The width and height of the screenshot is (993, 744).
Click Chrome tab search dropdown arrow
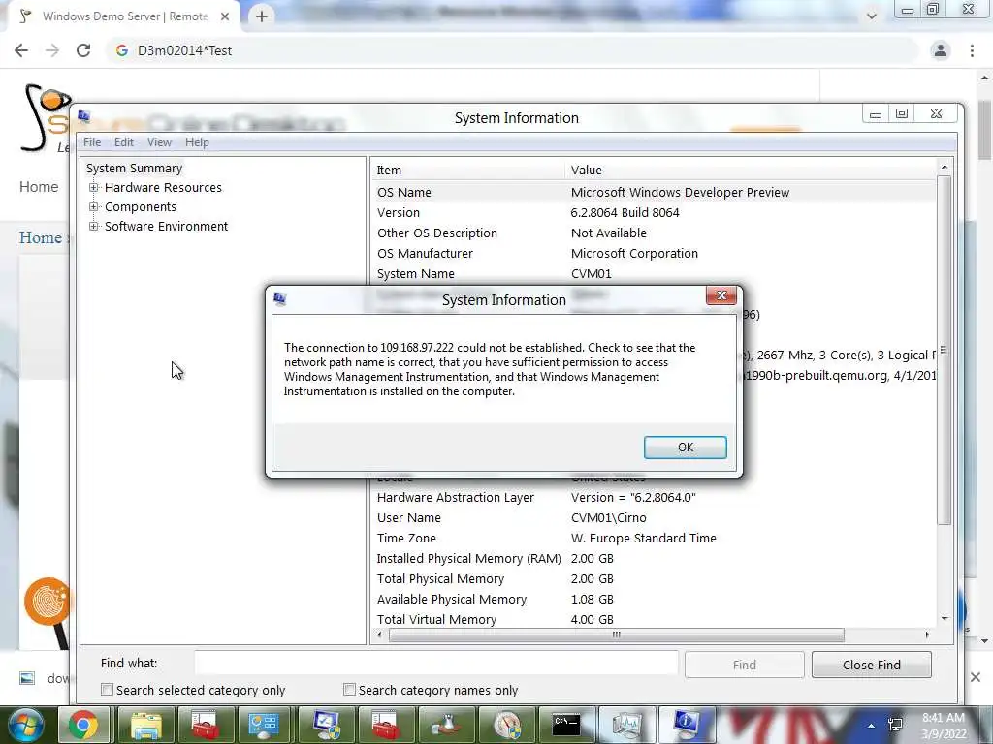point(872,16)
